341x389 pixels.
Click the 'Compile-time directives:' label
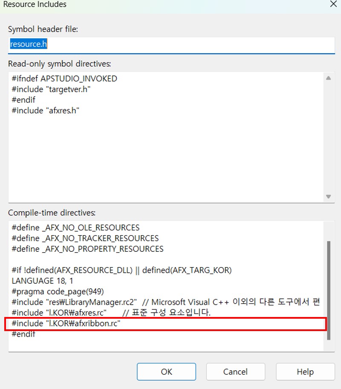click(52, 213)
